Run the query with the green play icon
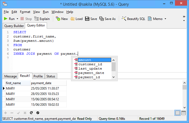The height and width of the screenshot is (123, 189). 9,19
